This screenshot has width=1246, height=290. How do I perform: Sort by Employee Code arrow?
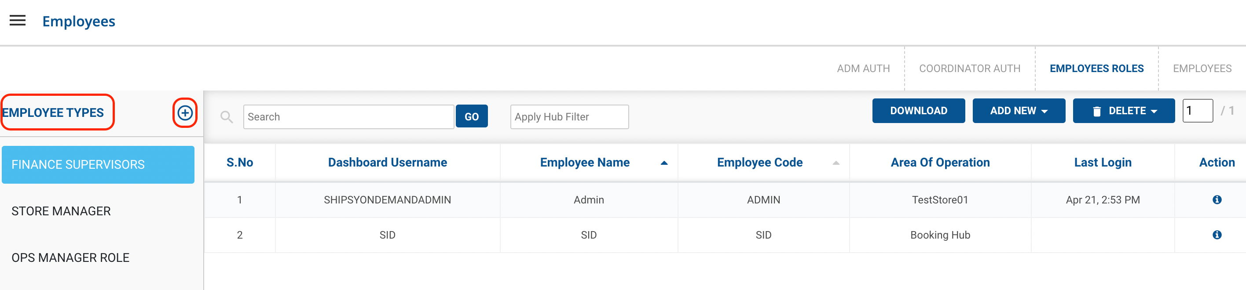pos(836,163)
